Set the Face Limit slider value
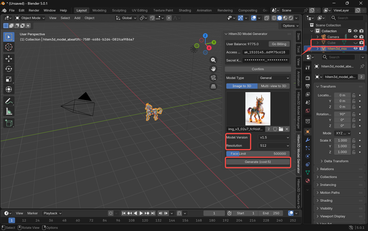368x231 pixels. pyautogui.click(x=258, y=153)
